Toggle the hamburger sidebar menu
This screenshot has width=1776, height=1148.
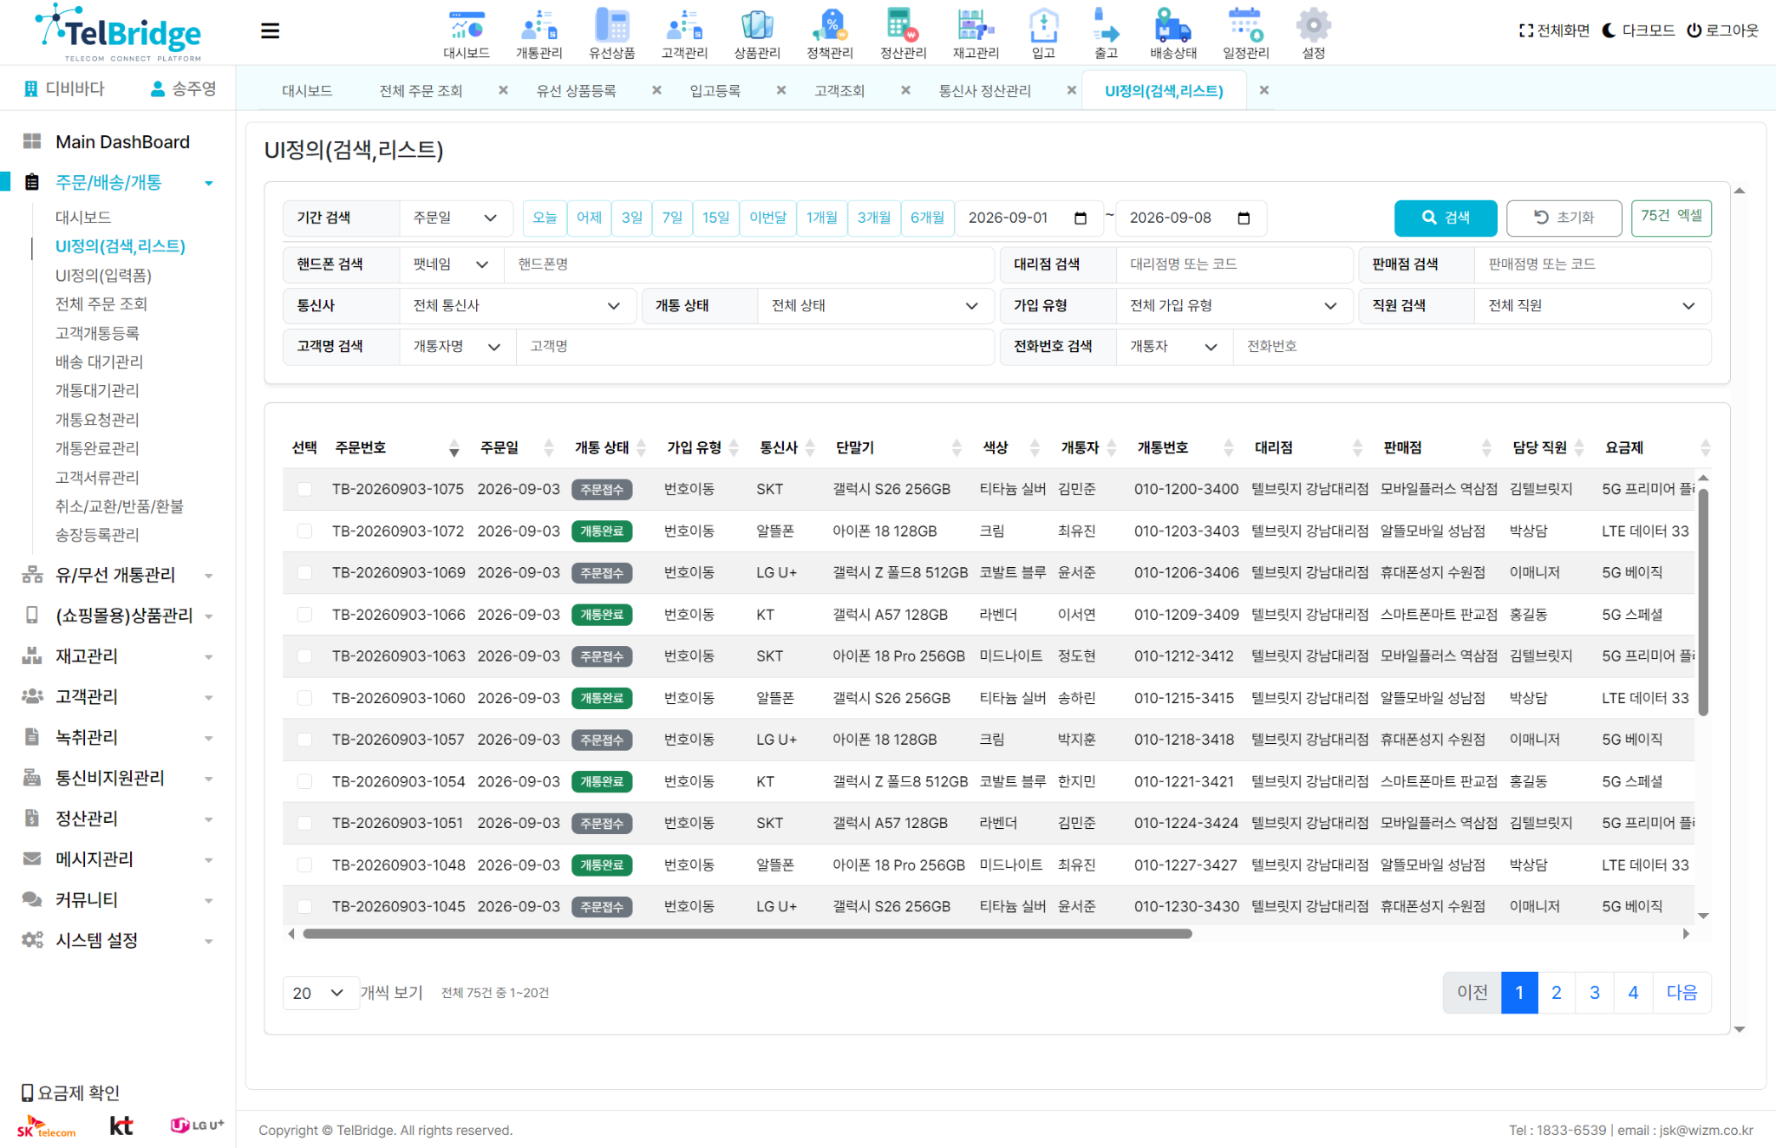pos(270,31)
